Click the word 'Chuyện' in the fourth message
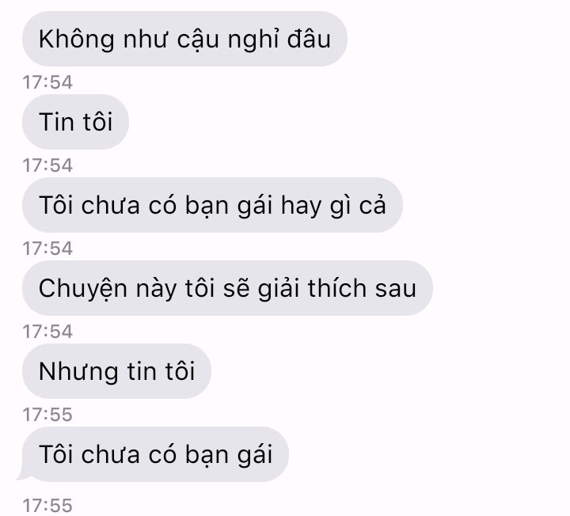Viewport: 570px width, 516px height. point(83,290)
